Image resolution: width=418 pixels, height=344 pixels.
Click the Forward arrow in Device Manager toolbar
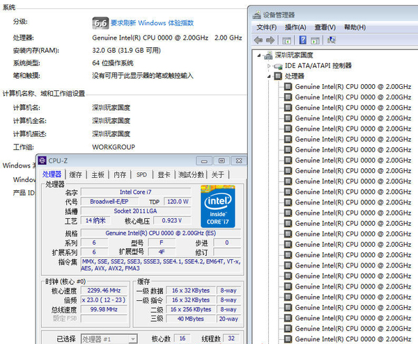[270, 40]
